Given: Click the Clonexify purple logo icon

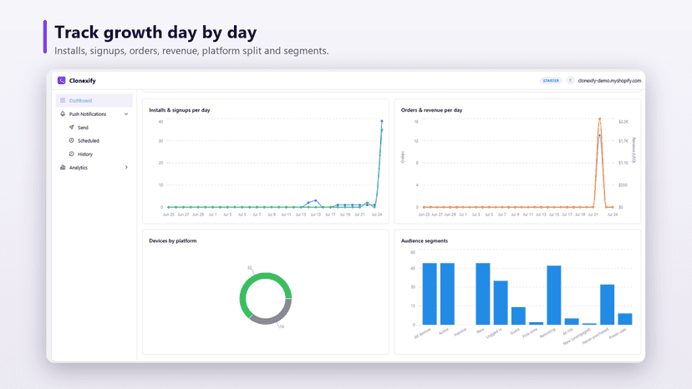Looking at the screenshot, I should pos(61,80).
